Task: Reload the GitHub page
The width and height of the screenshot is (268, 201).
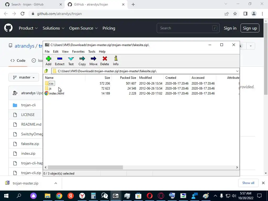Action: [23, 14]
